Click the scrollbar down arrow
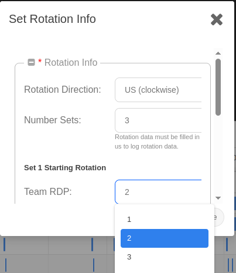 coord(218,198)
